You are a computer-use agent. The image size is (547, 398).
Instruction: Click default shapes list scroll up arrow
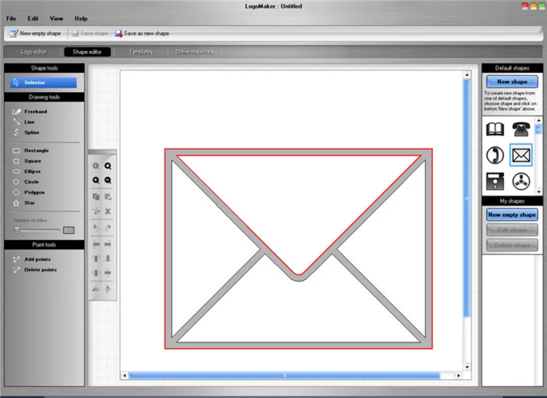(538, 121)
